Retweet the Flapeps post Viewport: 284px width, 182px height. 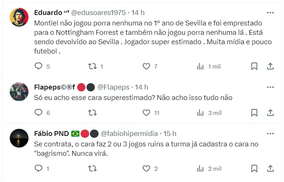coord(92,113)
